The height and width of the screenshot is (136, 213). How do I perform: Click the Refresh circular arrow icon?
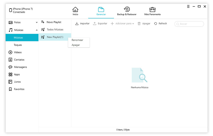click(155, 24)
